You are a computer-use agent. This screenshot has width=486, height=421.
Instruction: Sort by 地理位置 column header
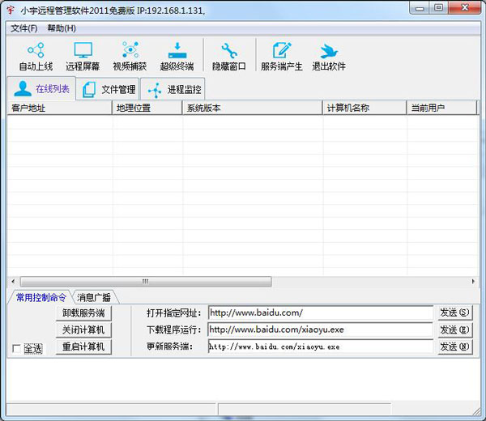(147, 108)
